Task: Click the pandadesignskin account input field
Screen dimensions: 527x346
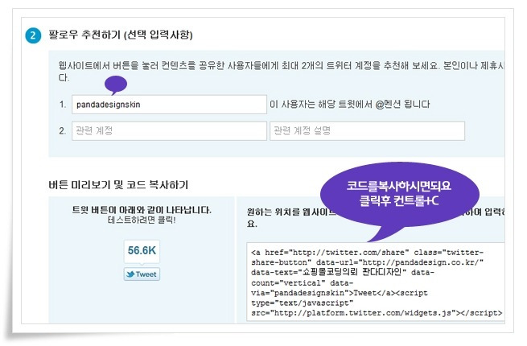Action: tap(169, 105)
